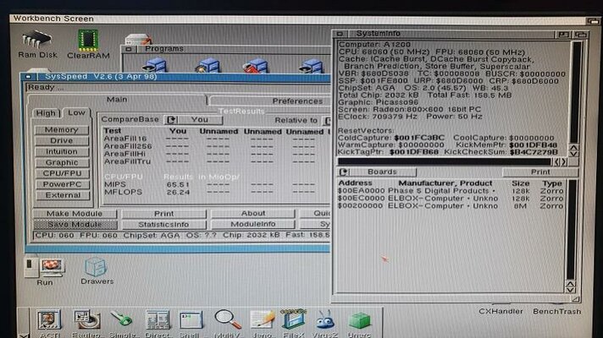This screenshot has height=338, width=603.
Task: Open CompareBase cycle dropdown showing You
Action: click(172, 120)
